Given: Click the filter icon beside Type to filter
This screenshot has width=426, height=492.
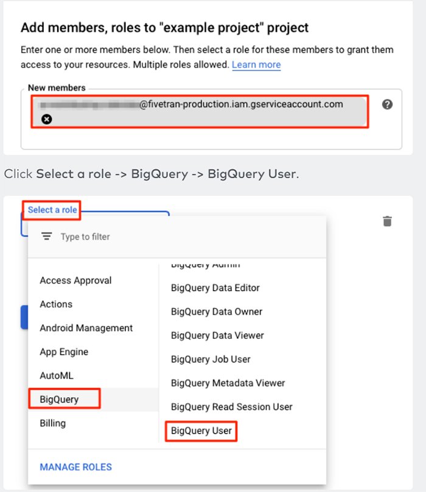Looking at the screenshot, I should tap(46, 237).
